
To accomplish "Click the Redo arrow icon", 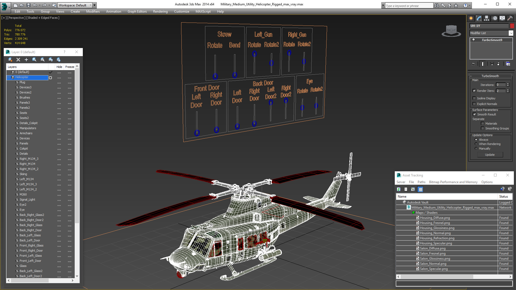I will click(44, 5).
